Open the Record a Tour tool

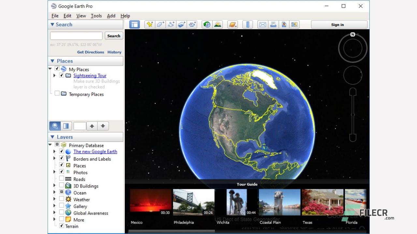tap(193, 24)
